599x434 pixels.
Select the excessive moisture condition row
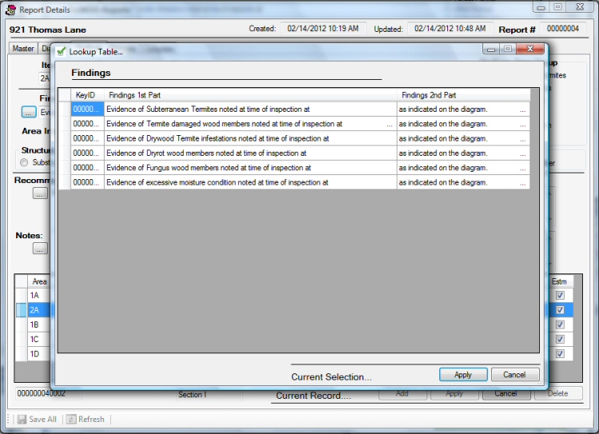294,182
